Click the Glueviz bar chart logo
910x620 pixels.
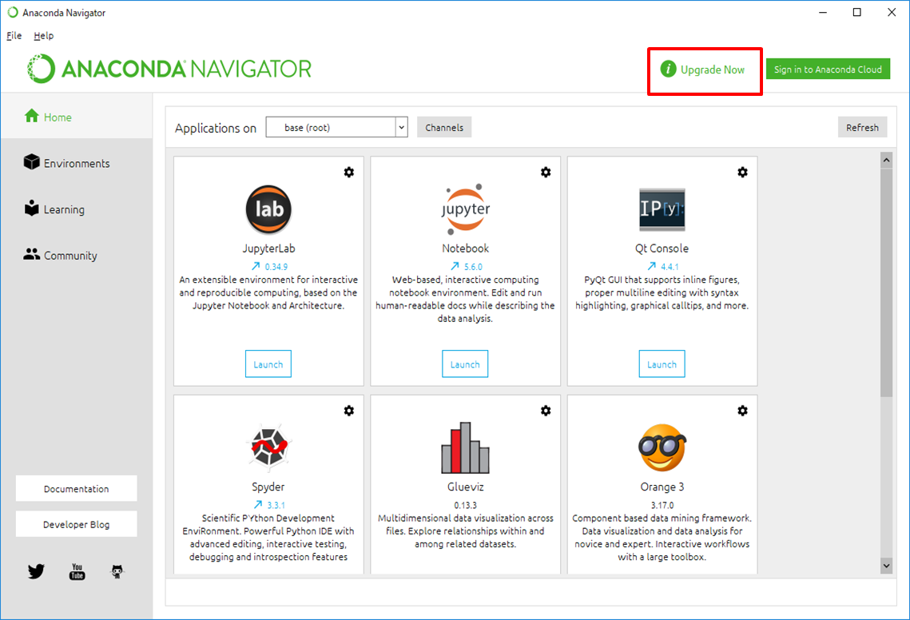(466, 447)
